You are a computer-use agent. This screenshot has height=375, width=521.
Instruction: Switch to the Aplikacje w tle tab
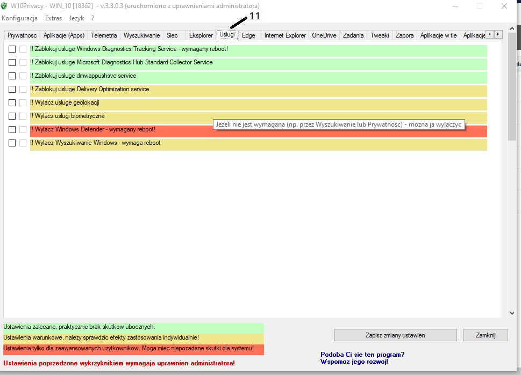tap(438, 35)
